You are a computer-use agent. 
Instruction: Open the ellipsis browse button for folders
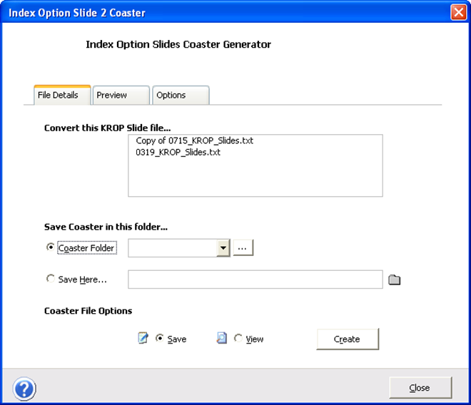[243, 247]
